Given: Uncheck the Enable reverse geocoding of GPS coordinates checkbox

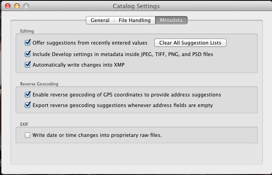Looking at the screenshot, I should click(28, 95).
